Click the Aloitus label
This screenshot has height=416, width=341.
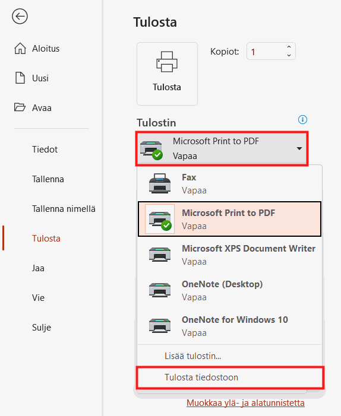[46, 49]
